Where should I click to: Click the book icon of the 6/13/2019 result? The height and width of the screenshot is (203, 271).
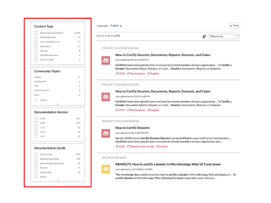(106, 97)
